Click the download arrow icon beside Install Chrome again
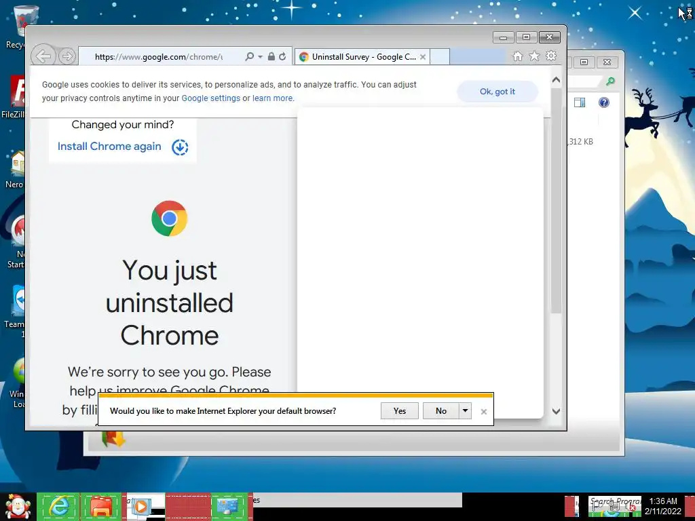The width and height of the screenshot is (695, 521). click(180, 147)
